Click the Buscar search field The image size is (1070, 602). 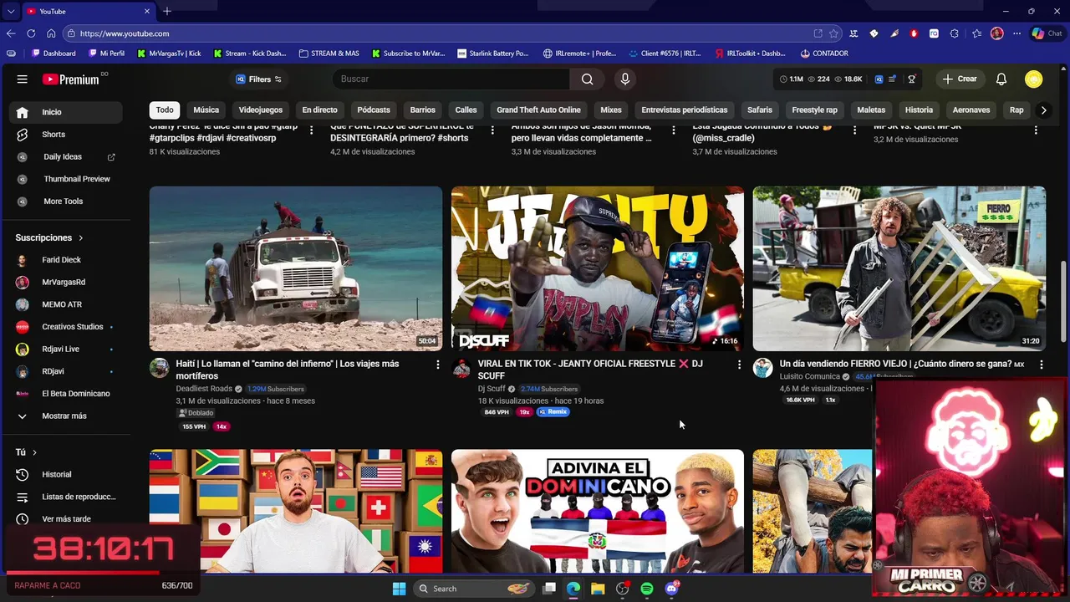tap(451, 79)
